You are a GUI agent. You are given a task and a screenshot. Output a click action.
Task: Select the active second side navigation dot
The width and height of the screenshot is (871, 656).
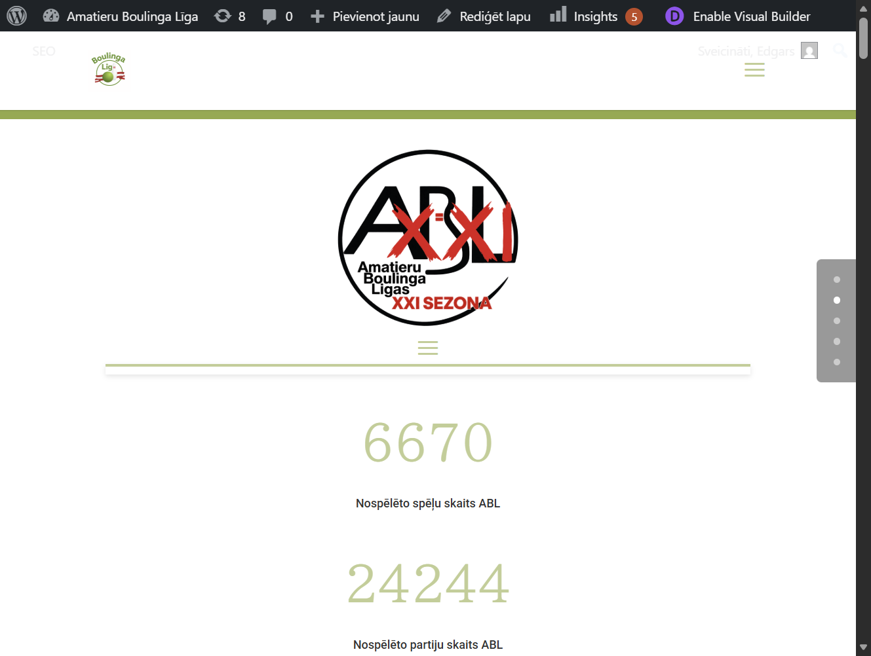(837, 301)
